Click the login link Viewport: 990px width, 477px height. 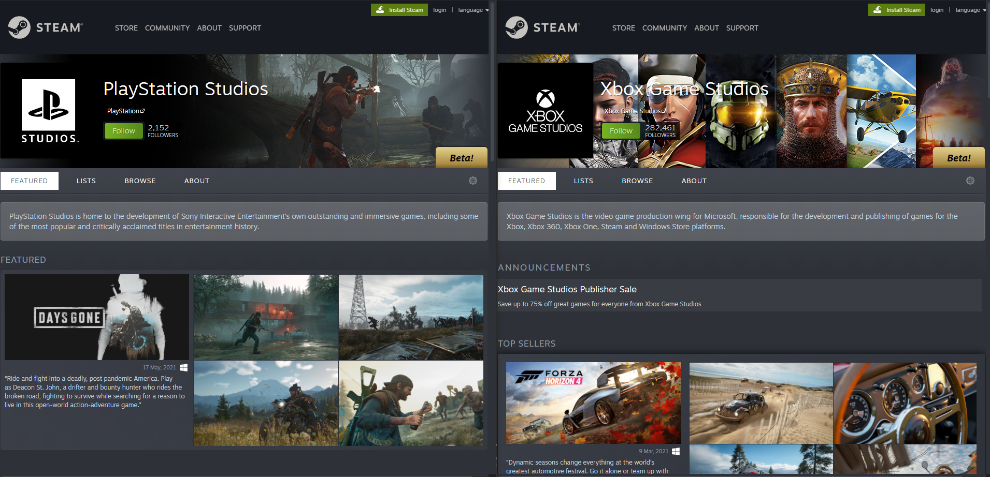click(x=439, y=9)
